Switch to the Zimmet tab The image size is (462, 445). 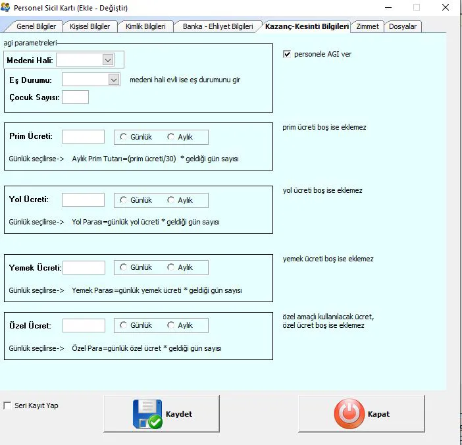click(367, 26)
